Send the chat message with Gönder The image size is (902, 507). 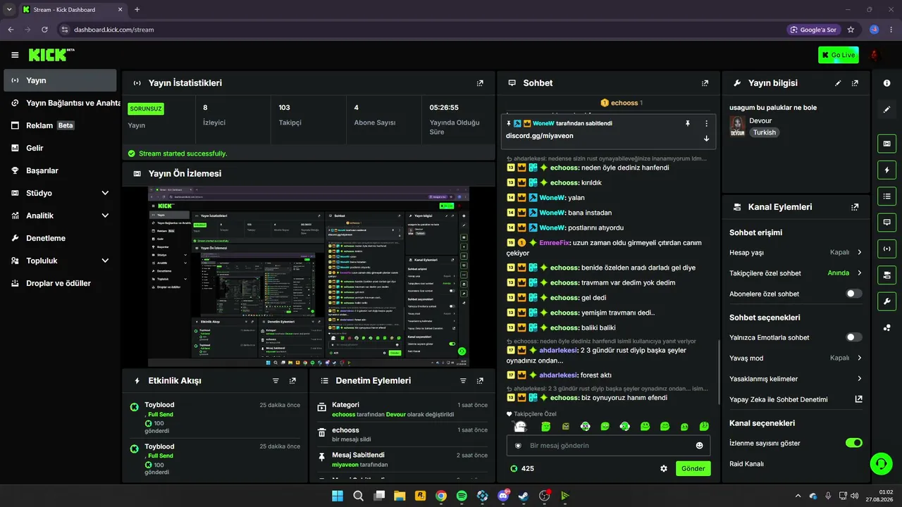pyautogui.click(x=693, y=468)
